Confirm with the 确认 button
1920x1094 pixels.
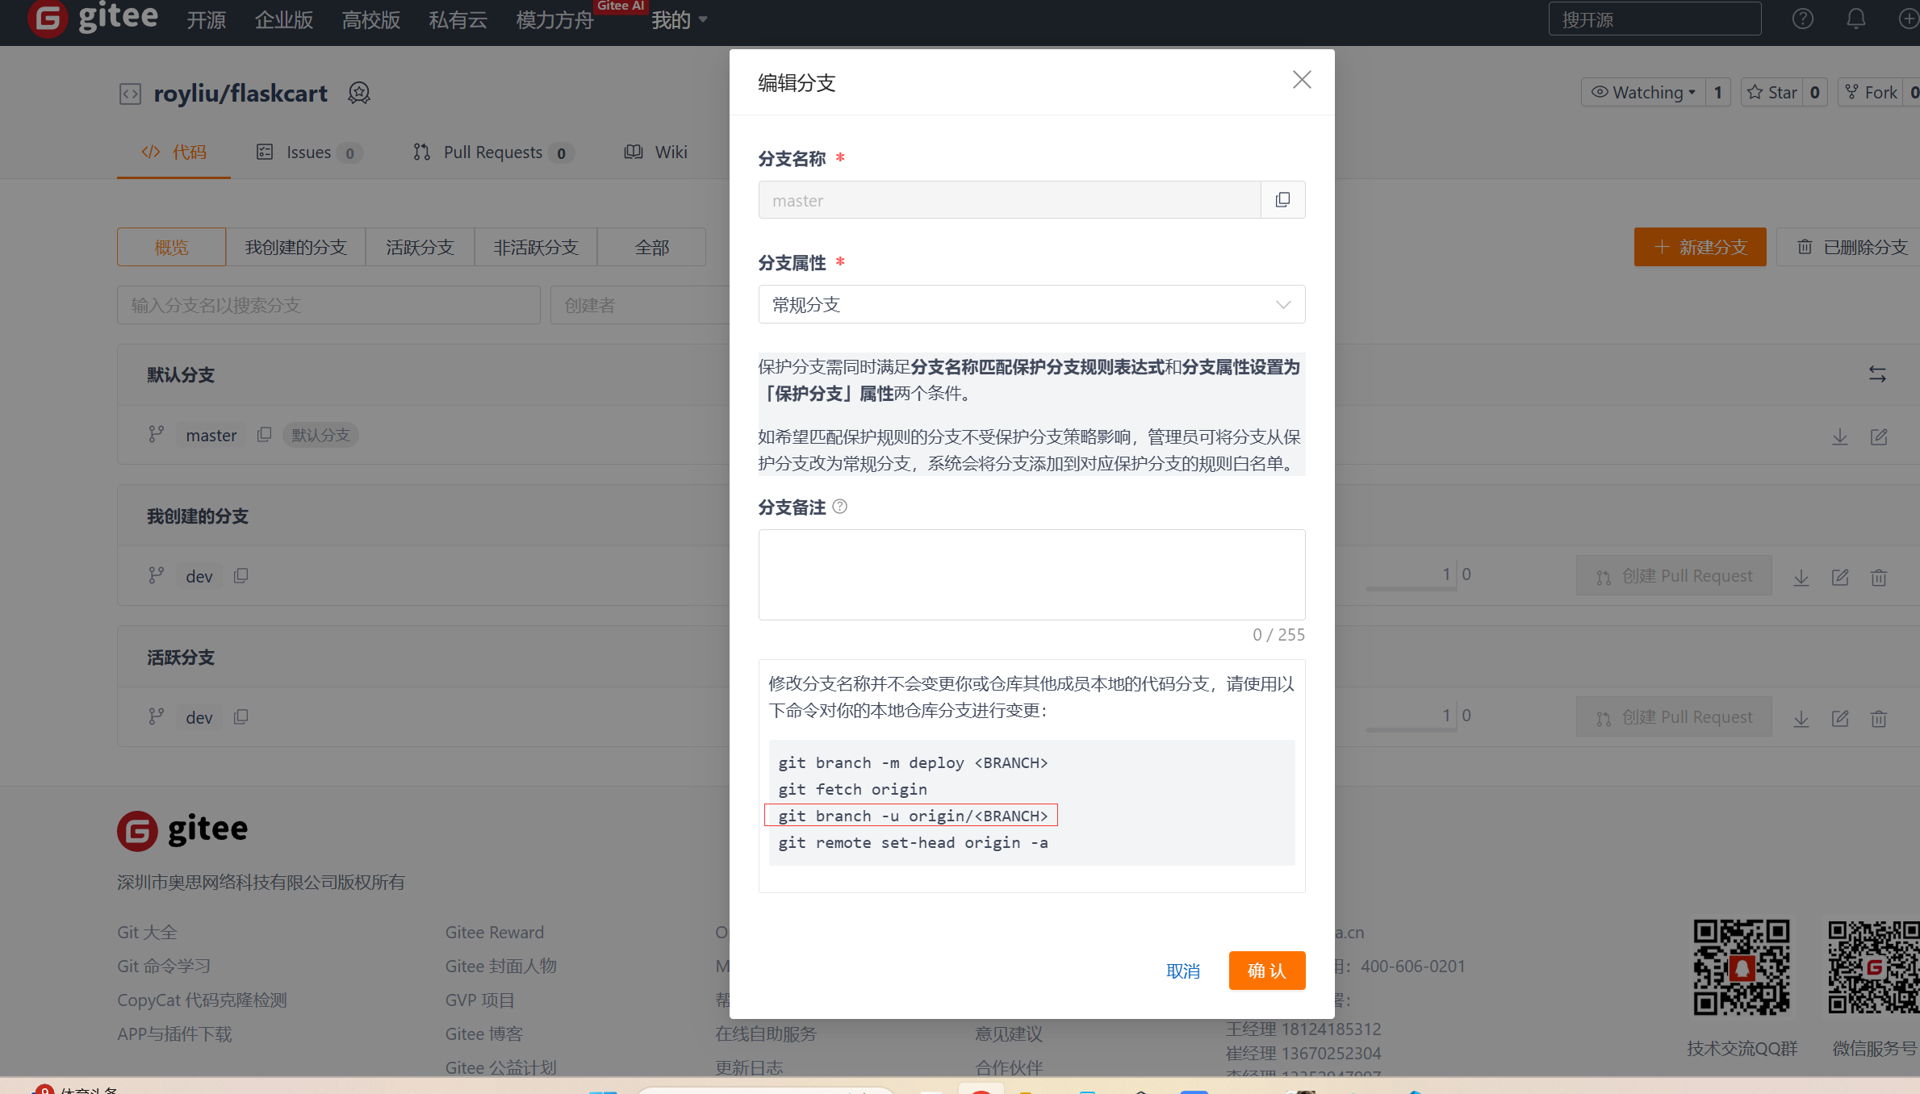[x=1265, y=971]
